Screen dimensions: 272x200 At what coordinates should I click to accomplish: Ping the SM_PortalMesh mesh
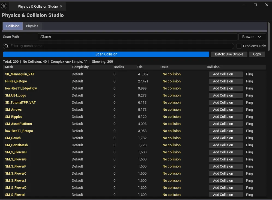coord(249,145)
